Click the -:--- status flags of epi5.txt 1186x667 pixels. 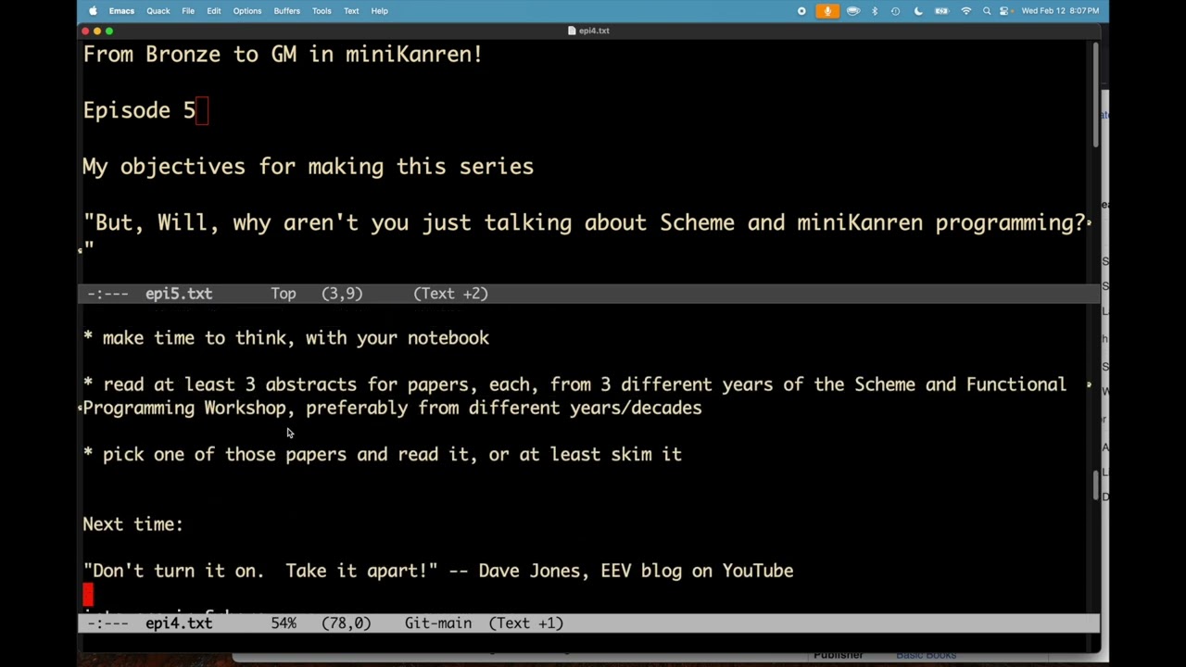pos(107,294)
